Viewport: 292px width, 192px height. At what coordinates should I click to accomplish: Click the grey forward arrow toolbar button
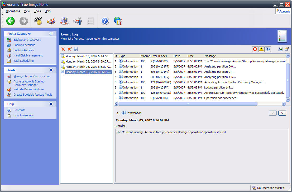(24, 21)
